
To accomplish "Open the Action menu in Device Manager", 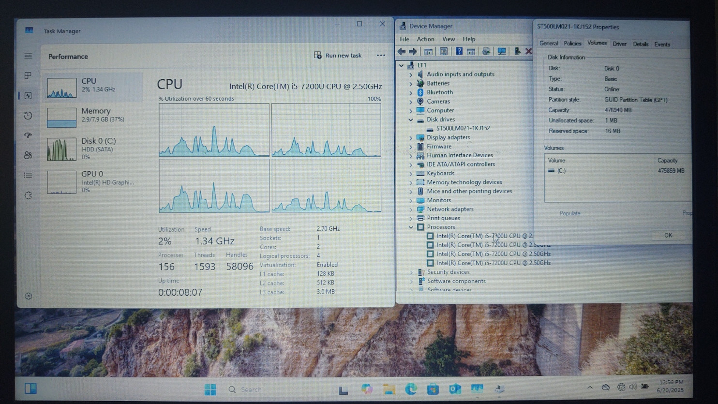I will tap(425, 39).
